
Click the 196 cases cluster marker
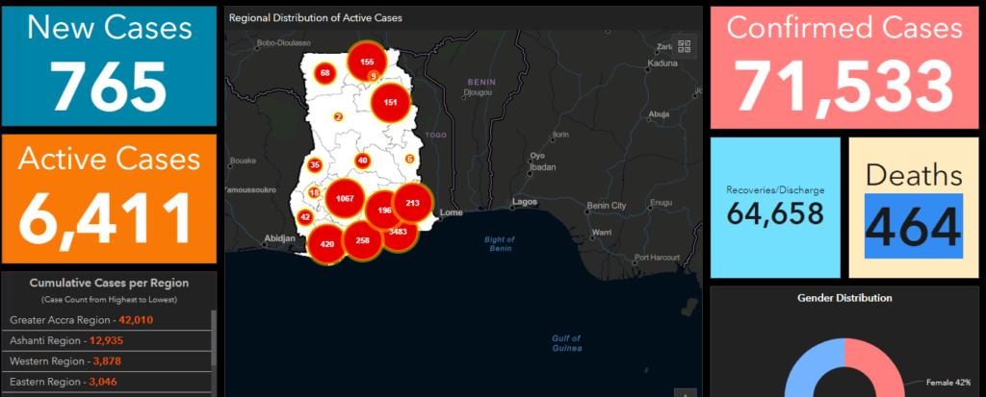pos(384,210)
